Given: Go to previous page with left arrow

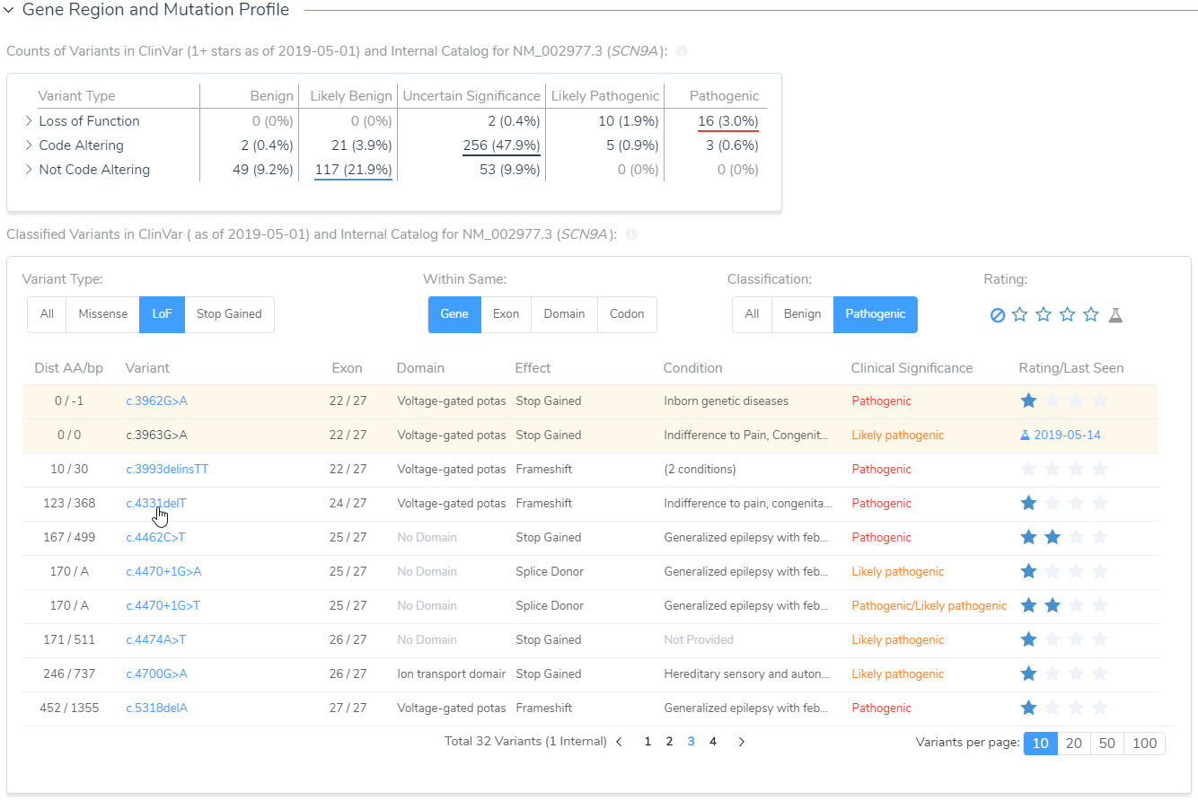Looking at the screenshot, I should click(620, 742).
